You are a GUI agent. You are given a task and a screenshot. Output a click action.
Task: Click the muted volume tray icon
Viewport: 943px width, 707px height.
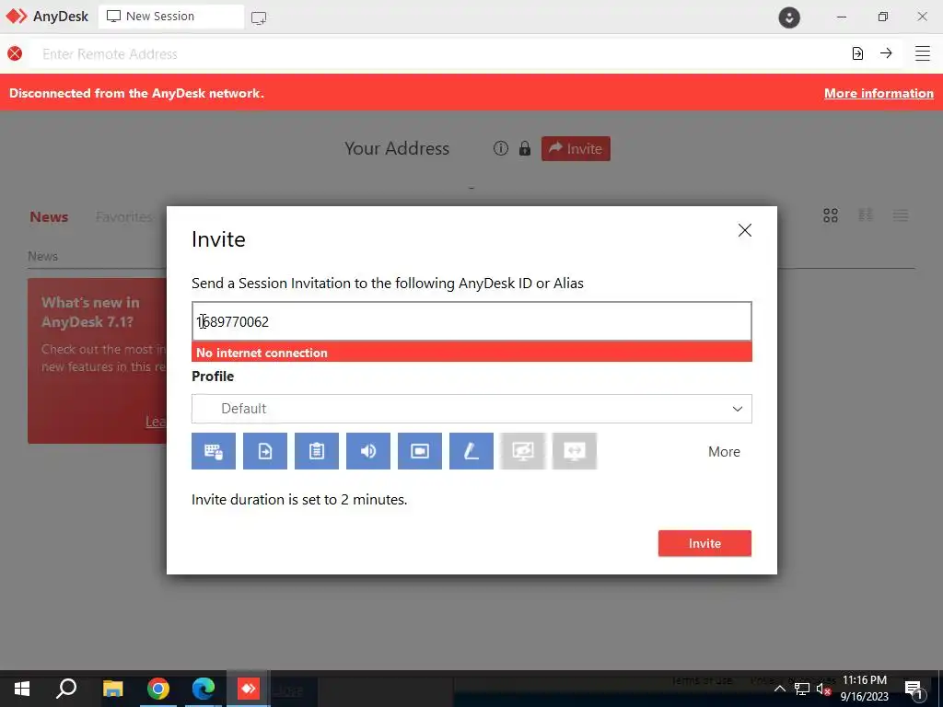click(x=823, y=689)
